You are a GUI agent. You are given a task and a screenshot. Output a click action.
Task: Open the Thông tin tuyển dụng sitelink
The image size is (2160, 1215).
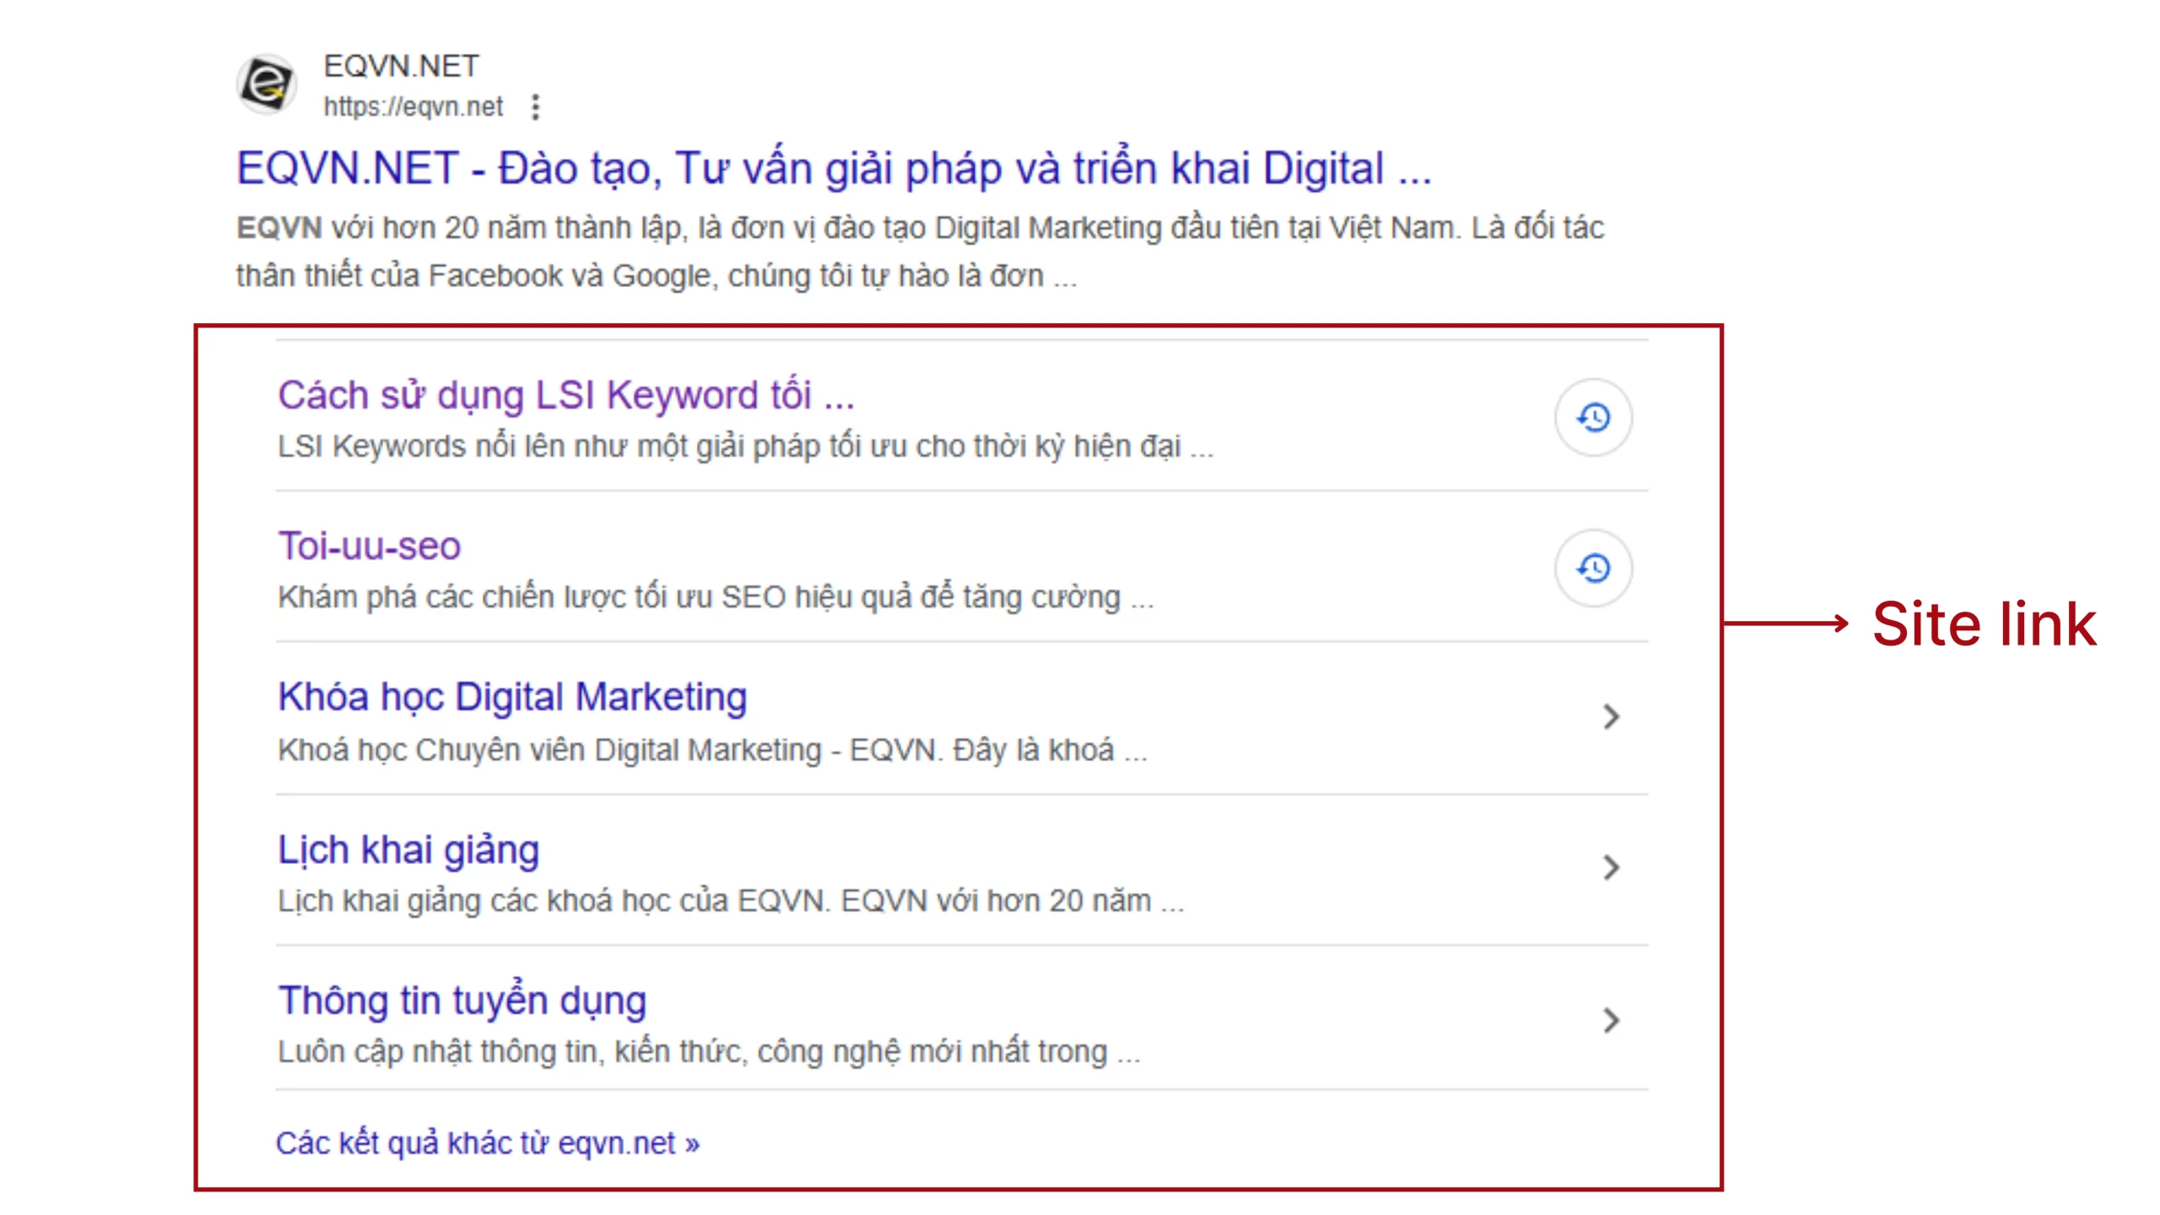[462, 1001]
